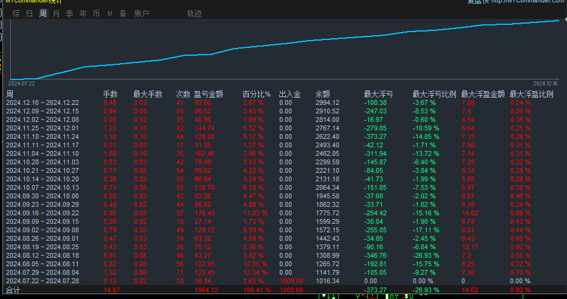Image resolution: width=567 pixels, height=299 pixels.
Task: Click the 盈亏金额 column header
Action: 209,94
